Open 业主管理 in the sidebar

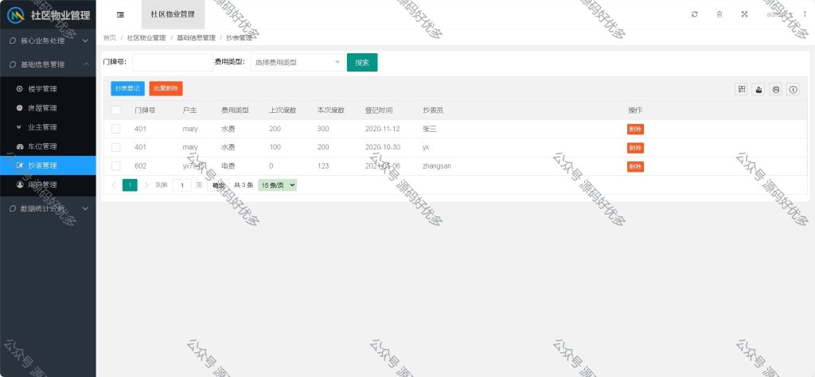48,127
